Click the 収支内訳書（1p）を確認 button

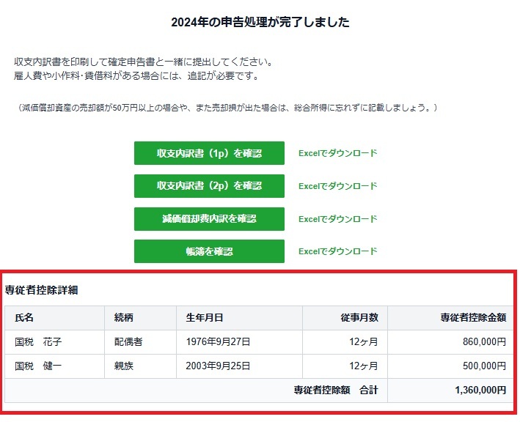coord(209,153)
